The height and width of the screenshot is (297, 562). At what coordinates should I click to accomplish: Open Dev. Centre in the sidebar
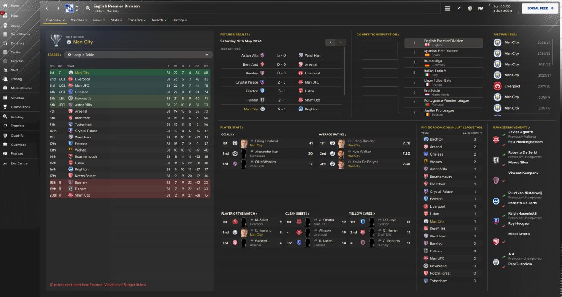point(19,163)
